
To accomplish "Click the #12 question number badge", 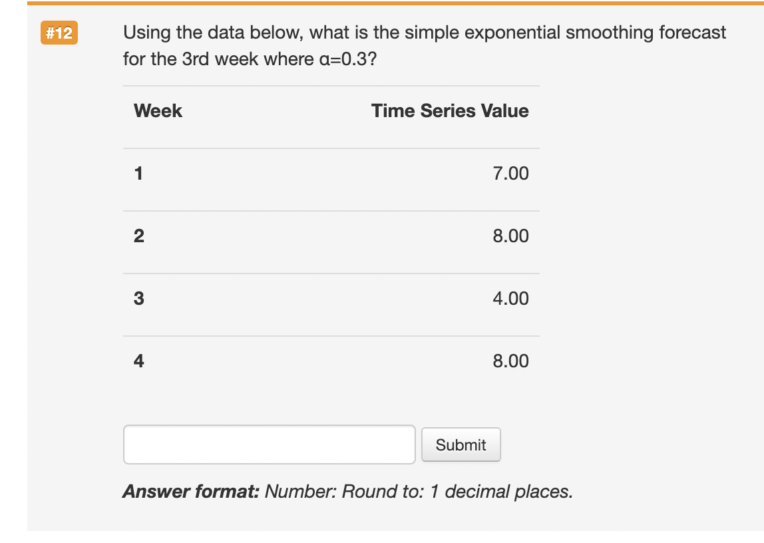I will (x=59, y=32).
